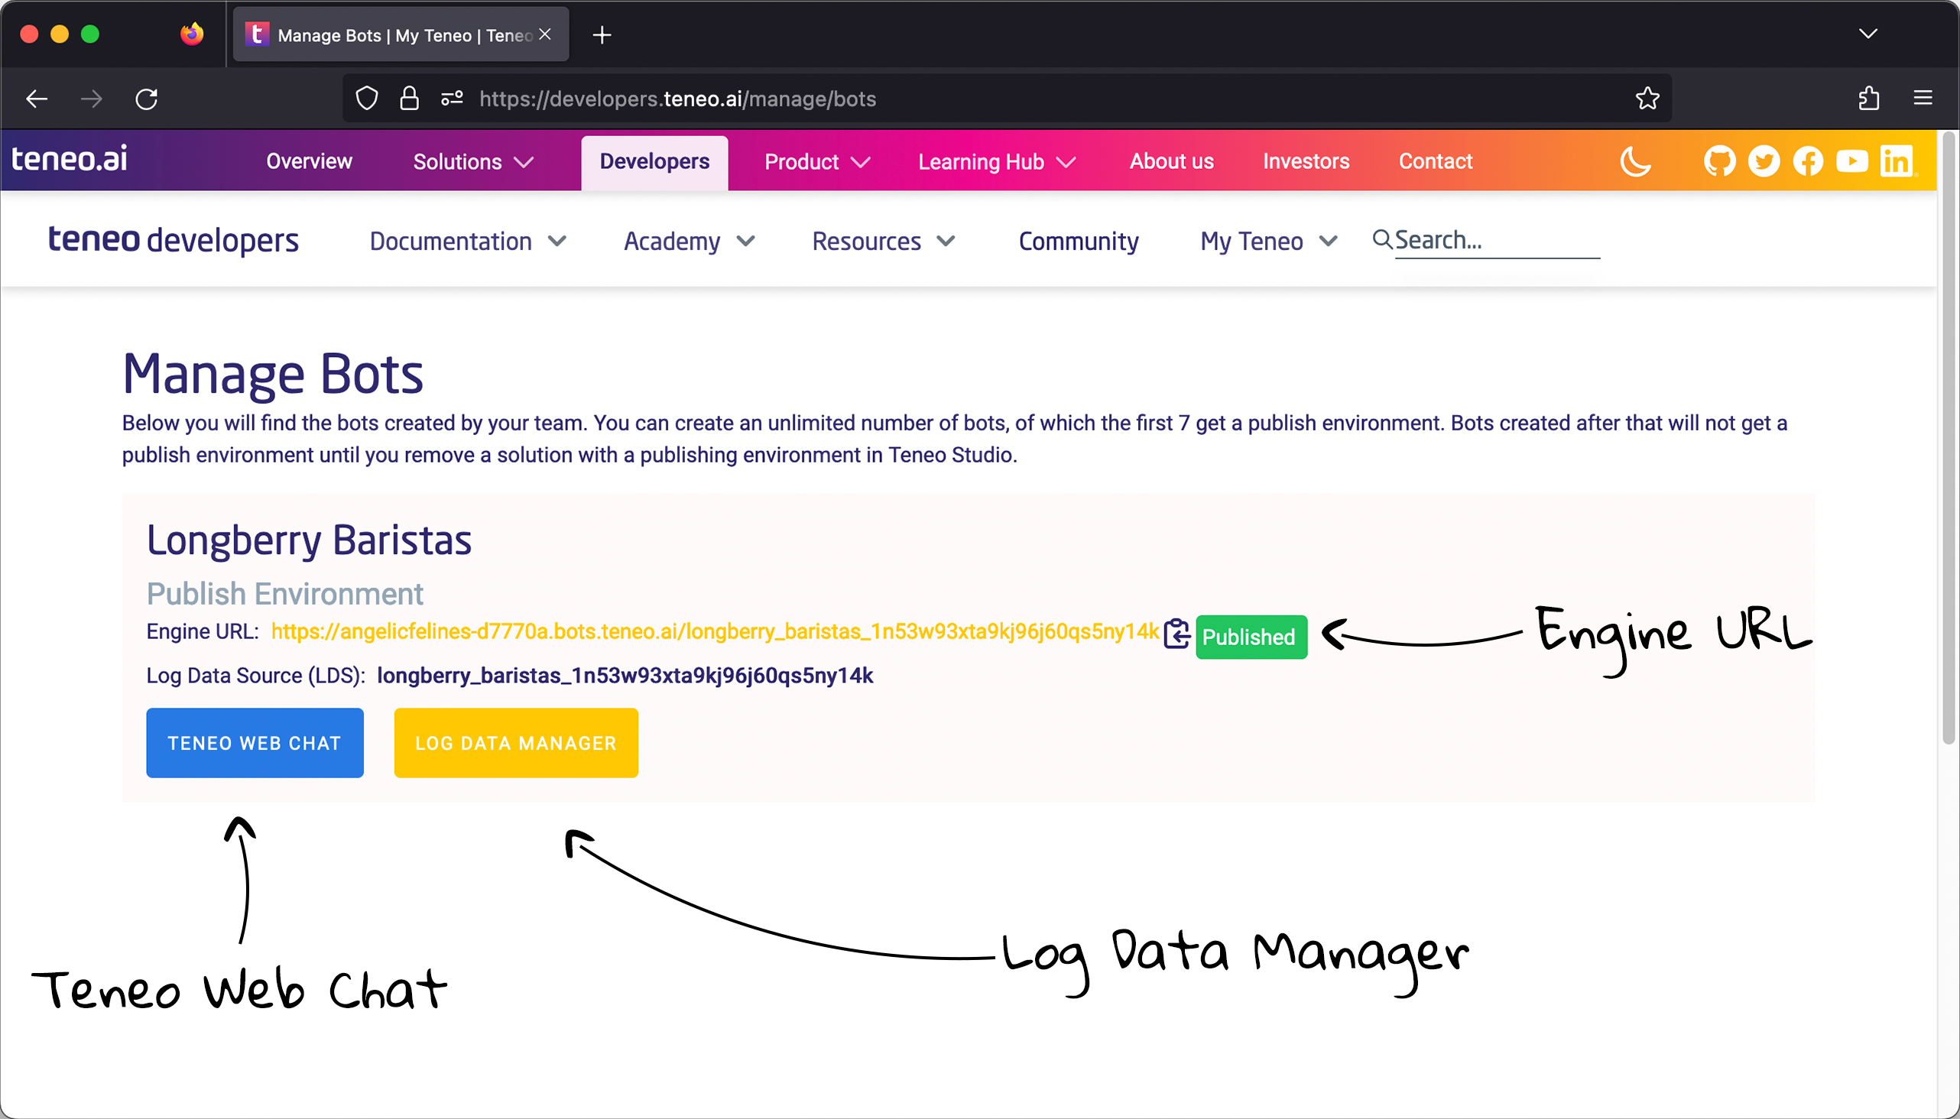Copy the Engine URL with clipboard icon
1960x1119 pixels.
point(1176,634)
